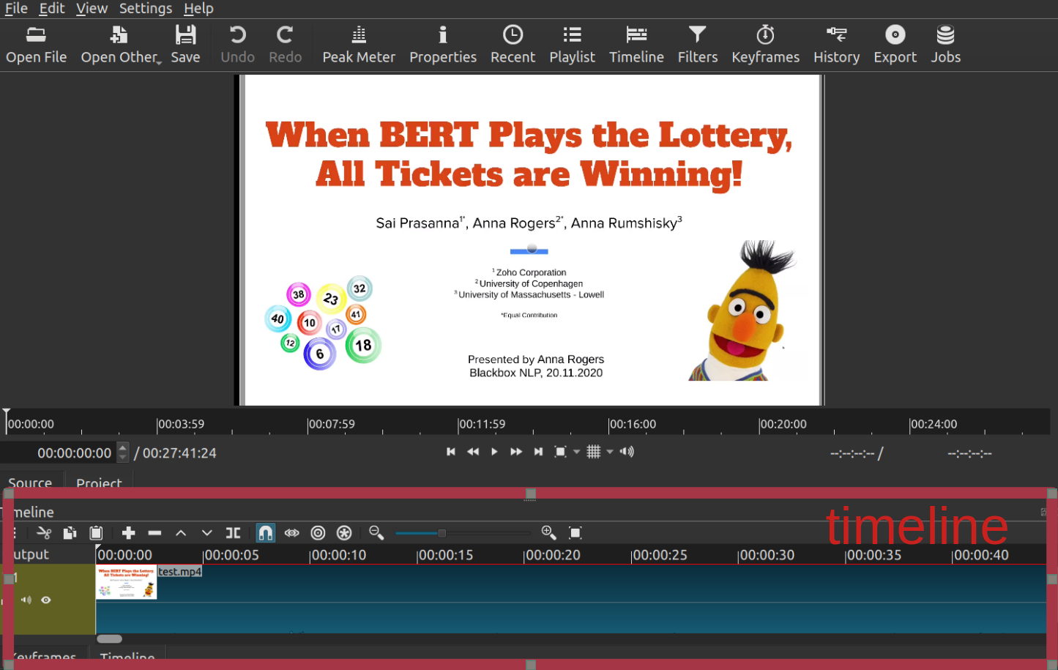
Task: Toggle Scrub While Dragging eye icon
Action: pos(291,533)
